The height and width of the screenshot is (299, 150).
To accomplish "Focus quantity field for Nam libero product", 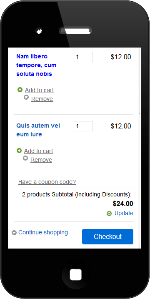I will 83,57.
